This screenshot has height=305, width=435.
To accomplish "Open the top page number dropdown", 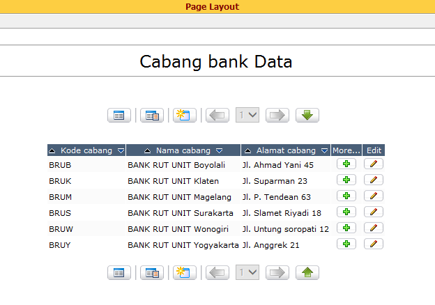I will pos(247,115).
